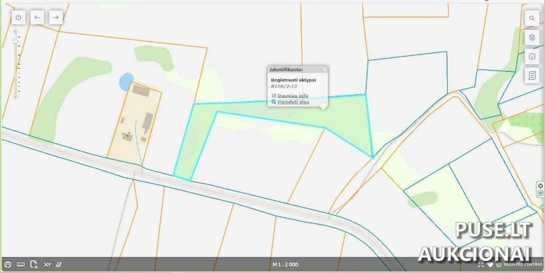Open the XY coordinates tool

[47, 264]
